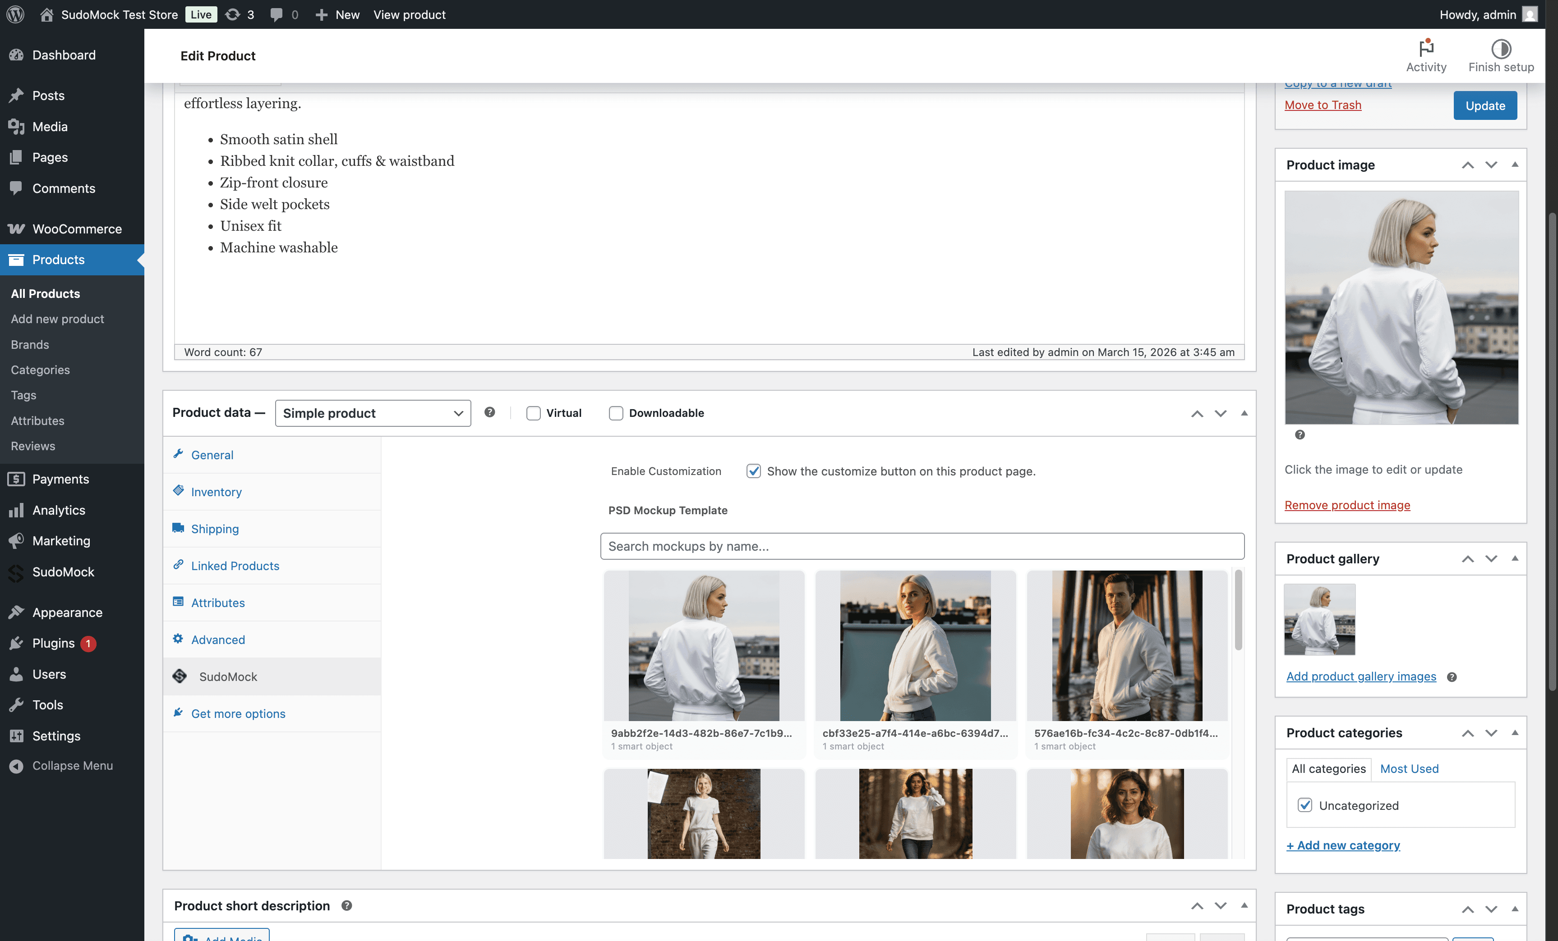Open the Simple product dropdown
The height and width of the screenshot is (941, 1558).
(x=373, y=412)
